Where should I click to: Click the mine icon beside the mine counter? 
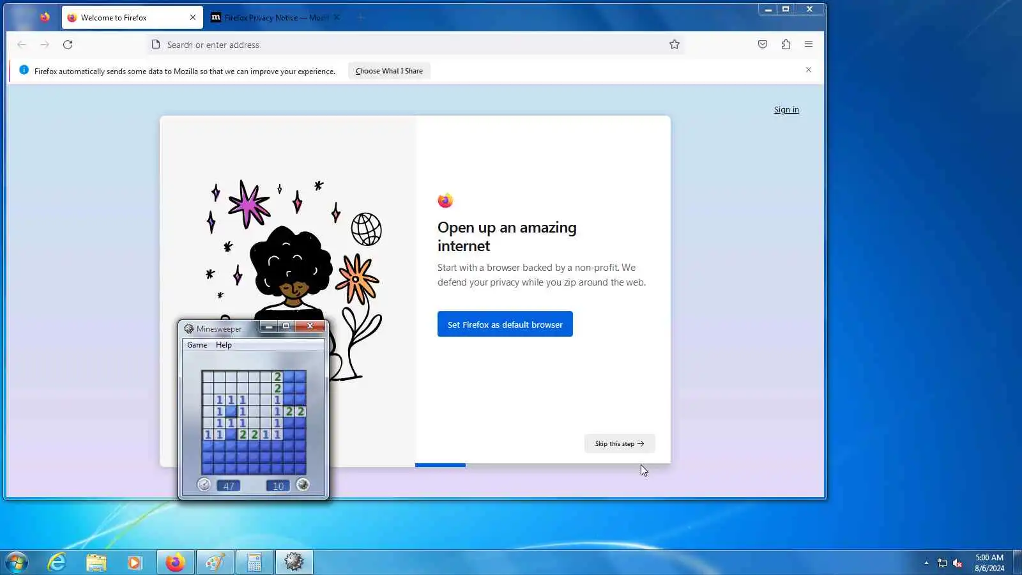pyautogui.click(x=303, y=485)
